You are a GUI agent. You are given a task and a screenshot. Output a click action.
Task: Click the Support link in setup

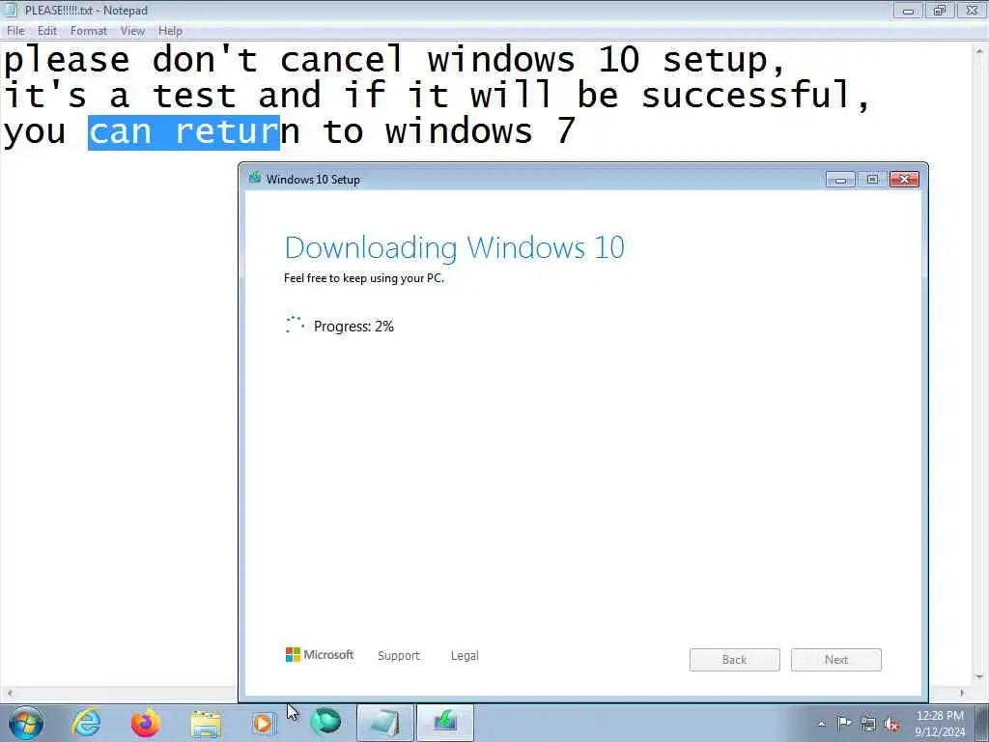399,656
